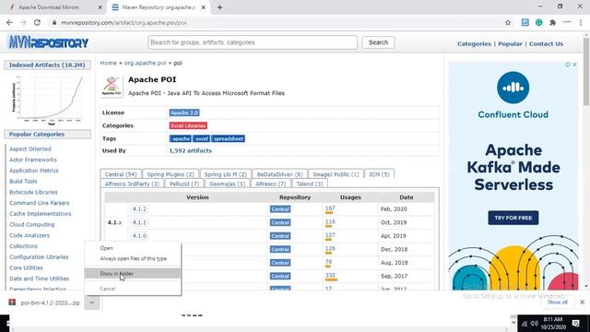Viewport: 590px width, 332px height.
Task: Click the 167 usages link
Action: point(330,208)
